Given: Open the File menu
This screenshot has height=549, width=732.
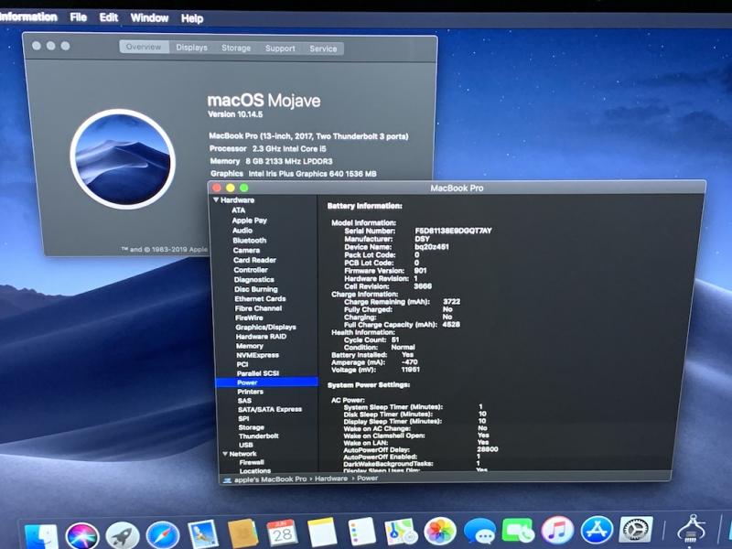Looking at the screenshot, I should point(79,17).
